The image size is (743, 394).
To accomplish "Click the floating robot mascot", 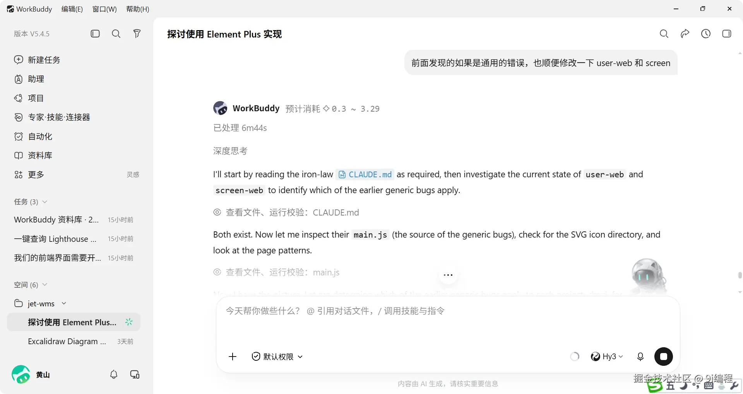I will click(648, 276).
